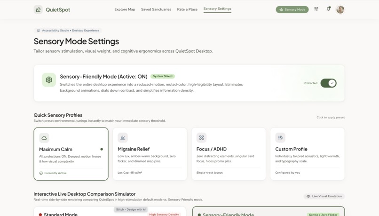Click the Sensory Mode pill button
Viewport: 379px width, 216px height.
292,10
